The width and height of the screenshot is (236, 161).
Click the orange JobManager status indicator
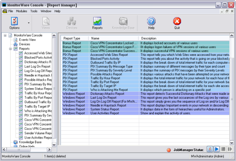tap(169, 150)
